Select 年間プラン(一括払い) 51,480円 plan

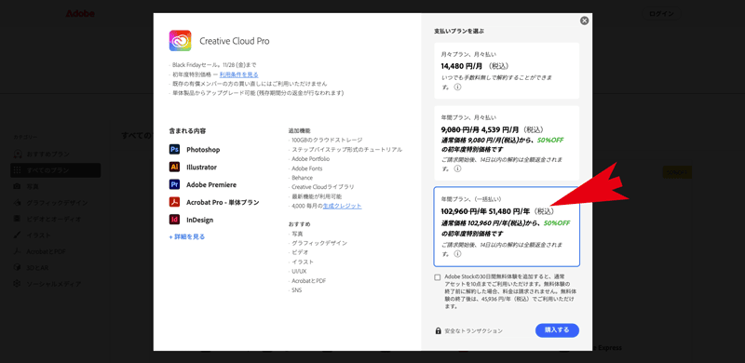pyautogui.click(x=507, y=226)
